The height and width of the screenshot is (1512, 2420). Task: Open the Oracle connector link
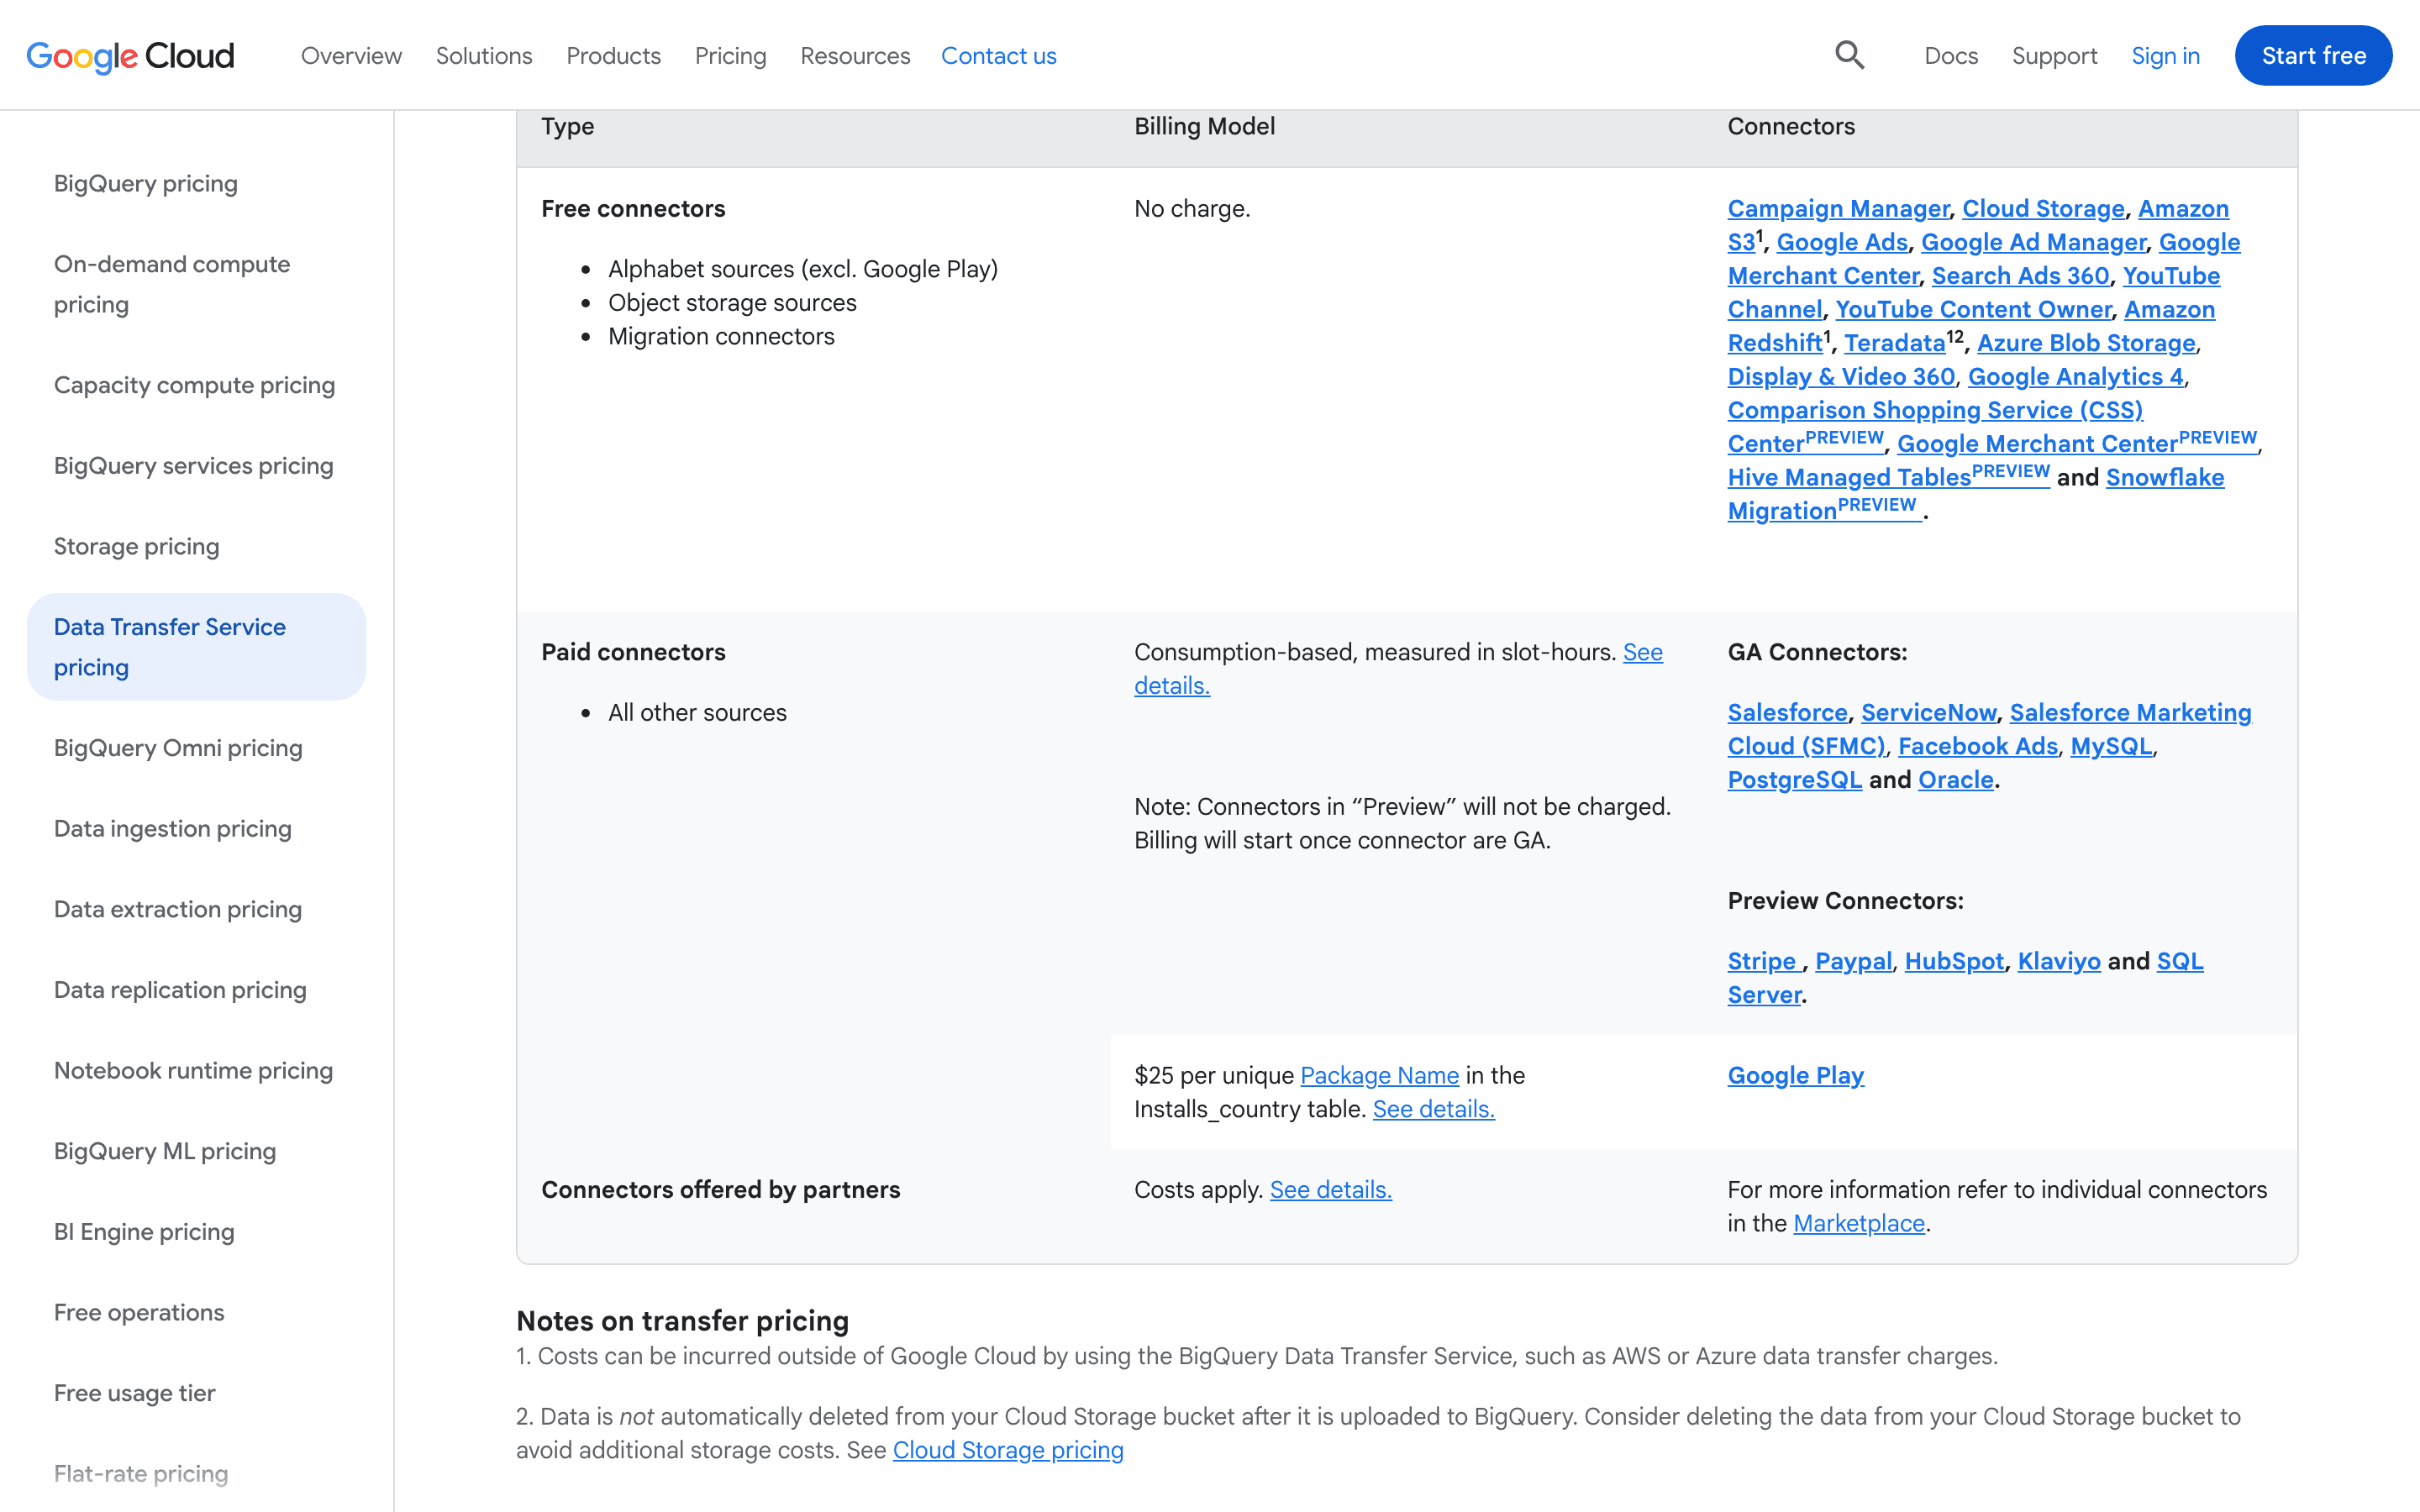[1955, 780]
